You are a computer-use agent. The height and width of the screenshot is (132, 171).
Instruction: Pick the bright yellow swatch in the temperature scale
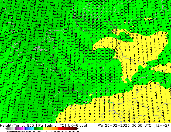(44, 128)
